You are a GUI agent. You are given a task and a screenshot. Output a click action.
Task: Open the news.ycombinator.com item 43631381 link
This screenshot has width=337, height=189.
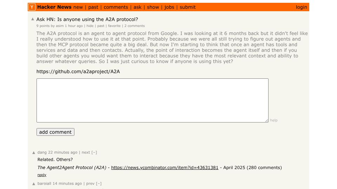pyautogui.click(x=165, y=168)
